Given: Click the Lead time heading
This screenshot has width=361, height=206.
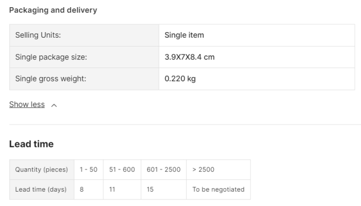Looking at the screenshot, I should (31, 144).
